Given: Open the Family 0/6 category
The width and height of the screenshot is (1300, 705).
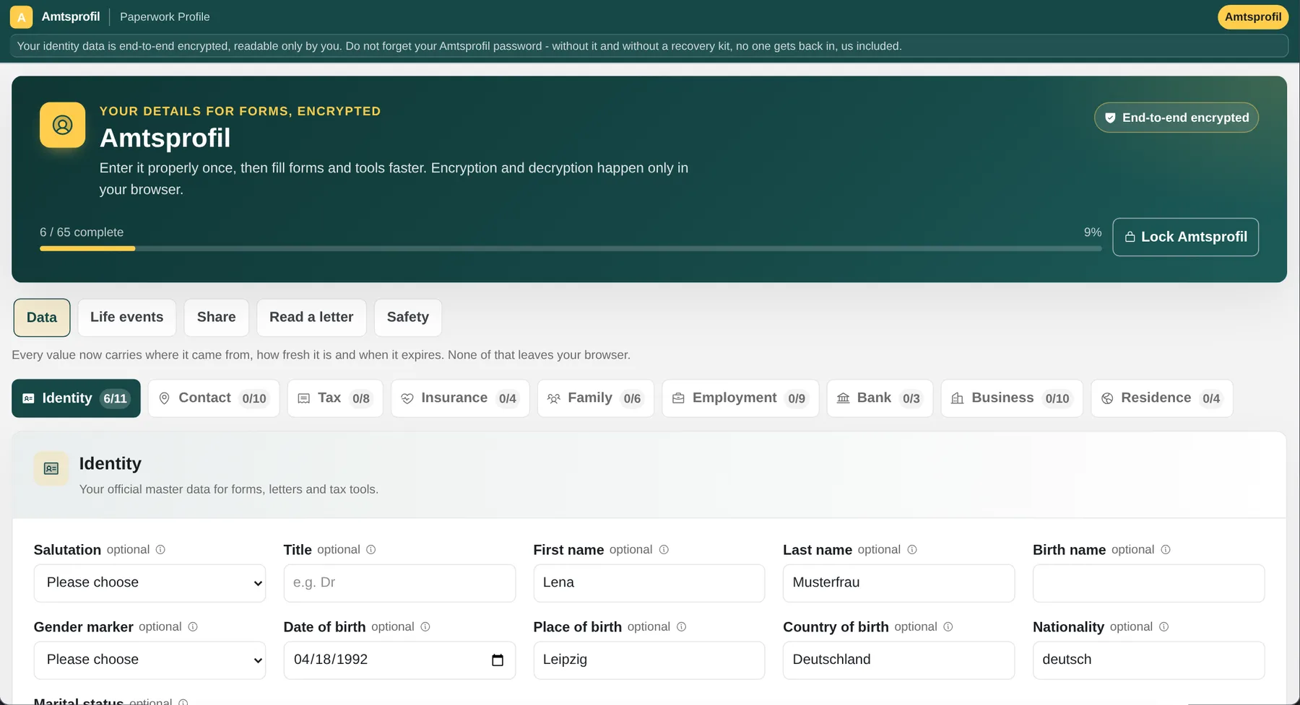Looking at the screenshot, I should coord(596,398).
